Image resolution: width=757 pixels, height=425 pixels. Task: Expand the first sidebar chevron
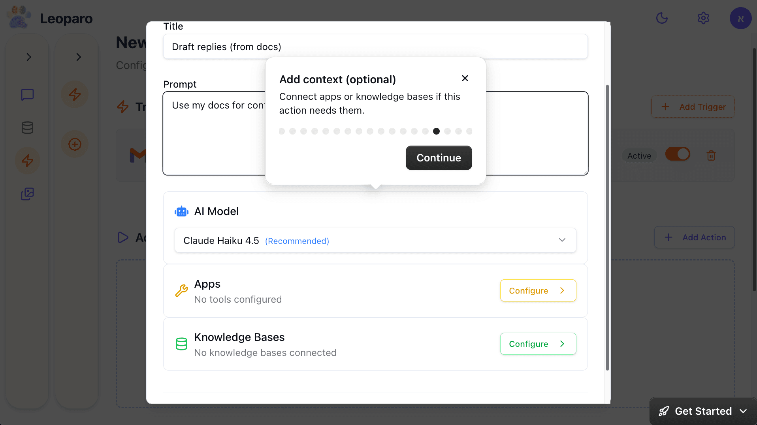pos(29,57)
